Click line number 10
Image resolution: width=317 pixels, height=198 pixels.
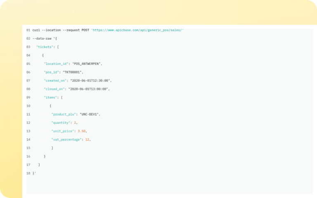(x=28, y=106)
